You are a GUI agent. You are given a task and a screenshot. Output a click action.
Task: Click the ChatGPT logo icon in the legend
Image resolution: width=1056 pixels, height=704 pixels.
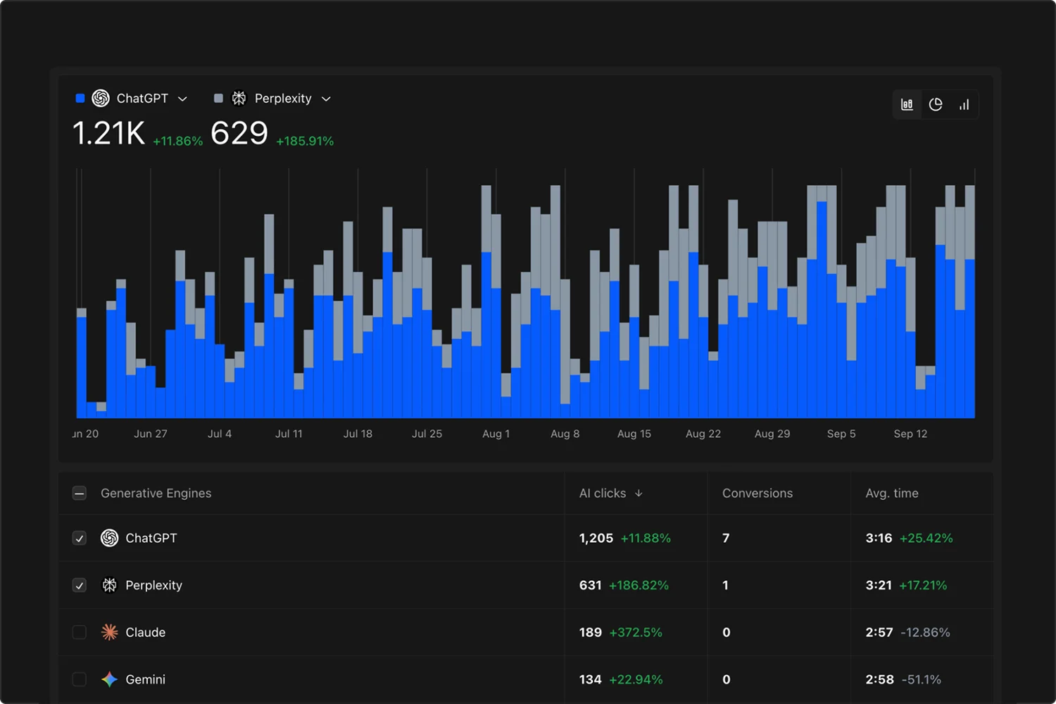pyautogui.click(x=101, y=99)
